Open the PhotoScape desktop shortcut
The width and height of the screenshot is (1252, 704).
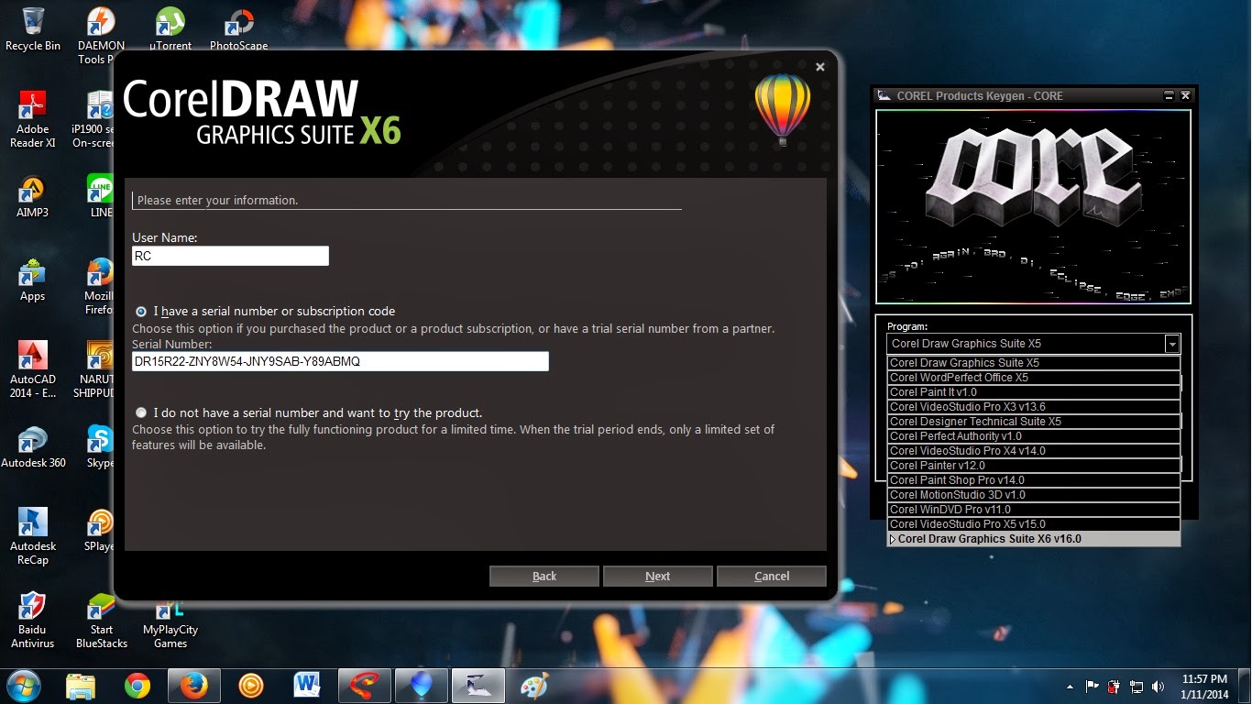click(x=239, y=29)
